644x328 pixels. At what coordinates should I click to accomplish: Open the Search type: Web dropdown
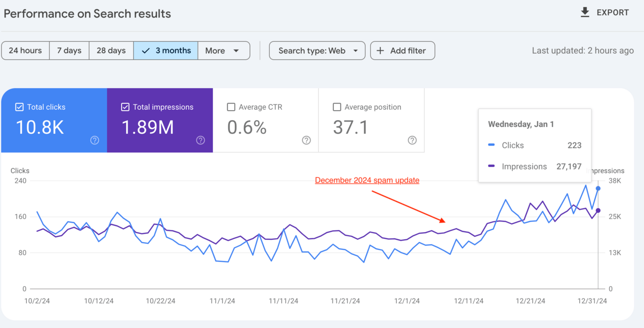(x=317, y=50)
